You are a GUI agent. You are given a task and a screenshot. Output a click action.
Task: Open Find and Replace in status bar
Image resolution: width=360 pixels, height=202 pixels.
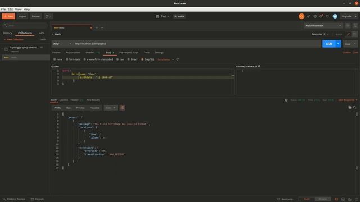pyautogui.click(x=14, y=199)
